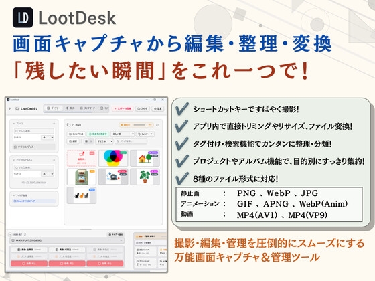Collapse the Folder tree panel chevron
This screenshot has height=281, width=375.
(x=14, y=195)
